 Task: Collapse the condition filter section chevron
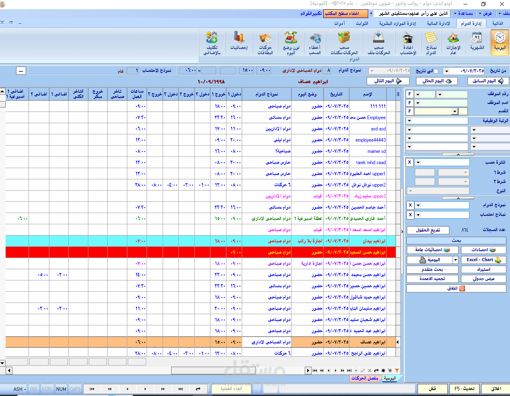[x=458, y=198]
